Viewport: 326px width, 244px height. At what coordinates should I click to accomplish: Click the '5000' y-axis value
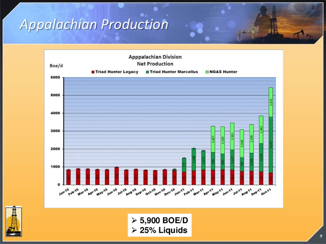55,95
